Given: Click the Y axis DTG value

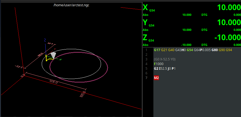Looking at the screenshot, I should tap(237, 30).
